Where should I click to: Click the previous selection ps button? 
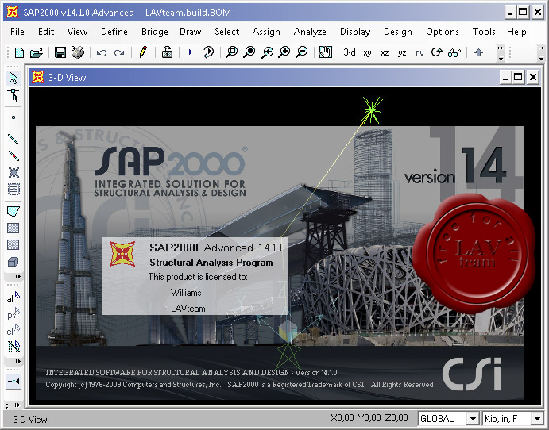[x=14, y=313]
